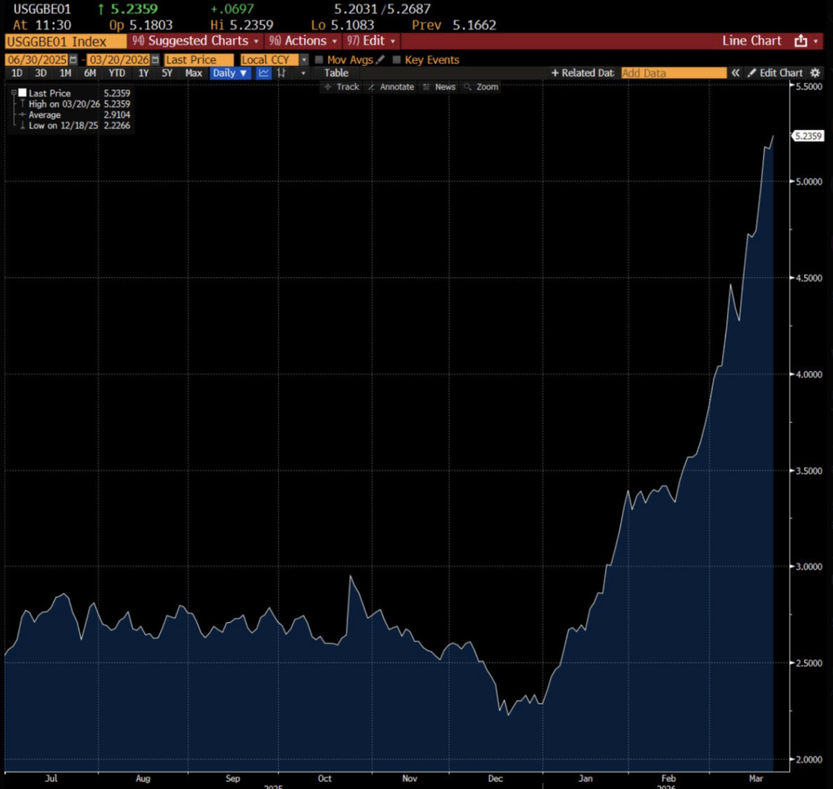Click the Add Data input field
Image resolution: width=833 pixels, height=789 pixels.
674,72
